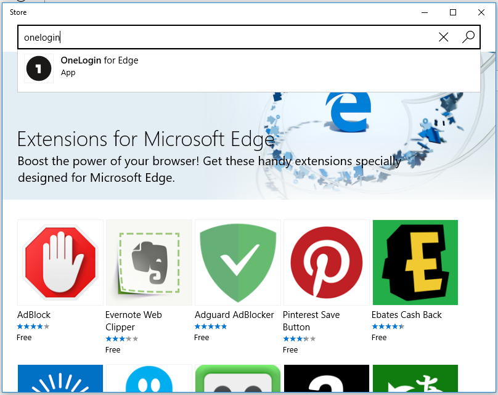The image size is (498, 395).
Task: Click the Microsoft Edge logo banner
Action: (348, 112)
